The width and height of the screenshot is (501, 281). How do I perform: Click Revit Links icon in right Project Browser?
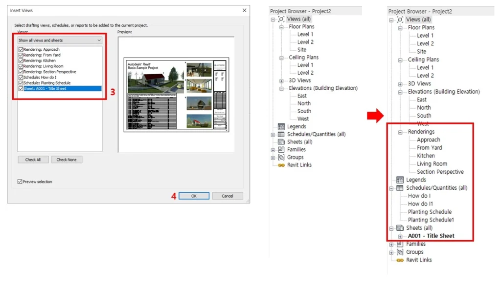coord(400,261)
